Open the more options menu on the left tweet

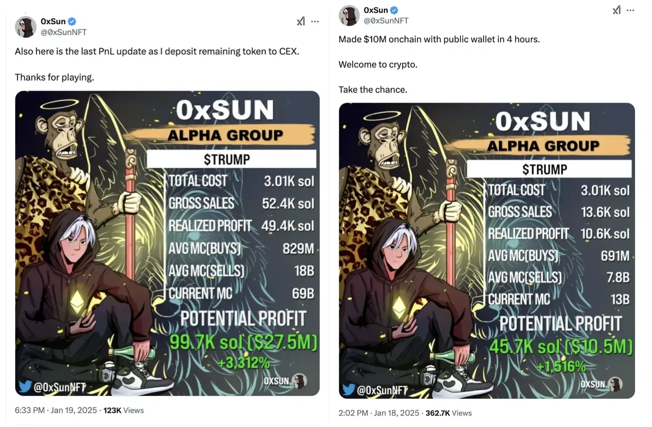click(x=315, y=21)
